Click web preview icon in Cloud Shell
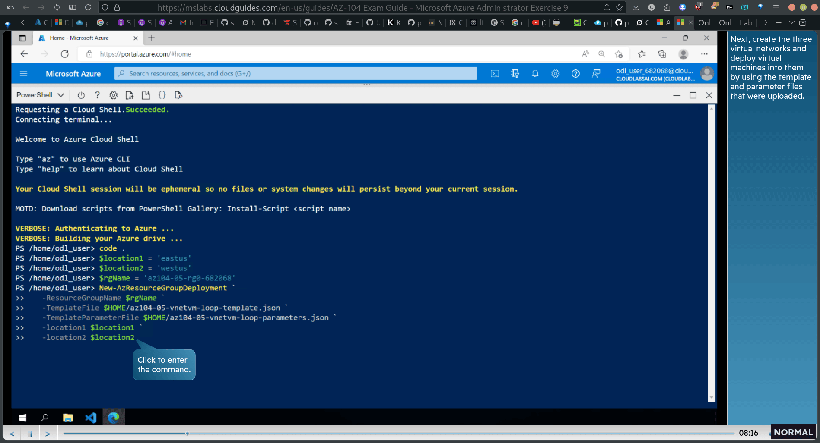 click(178, 95)
